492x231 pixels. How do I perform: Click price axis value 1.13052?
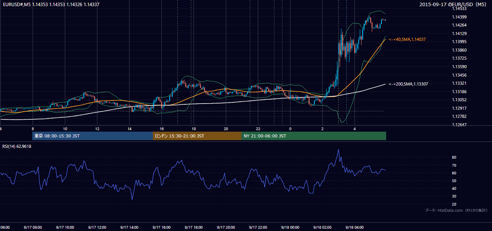pyautogui.click(x=460, y=100)
